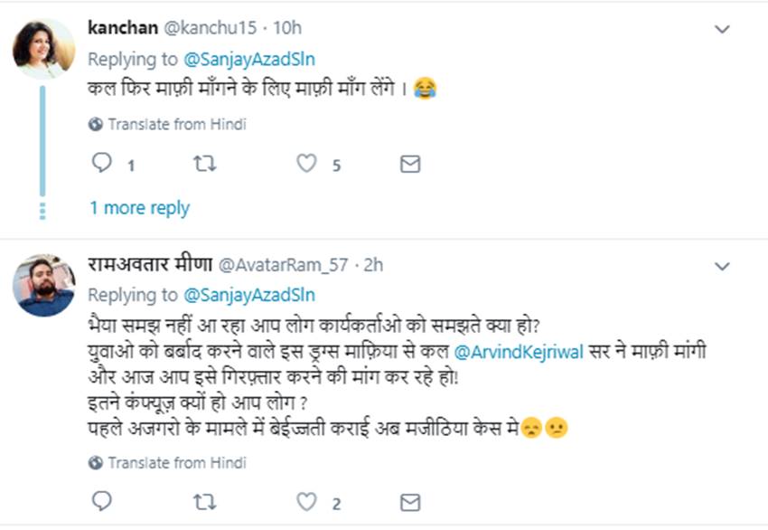
Task: Retweet kanchan's tweet
Action: click(205, 164)
